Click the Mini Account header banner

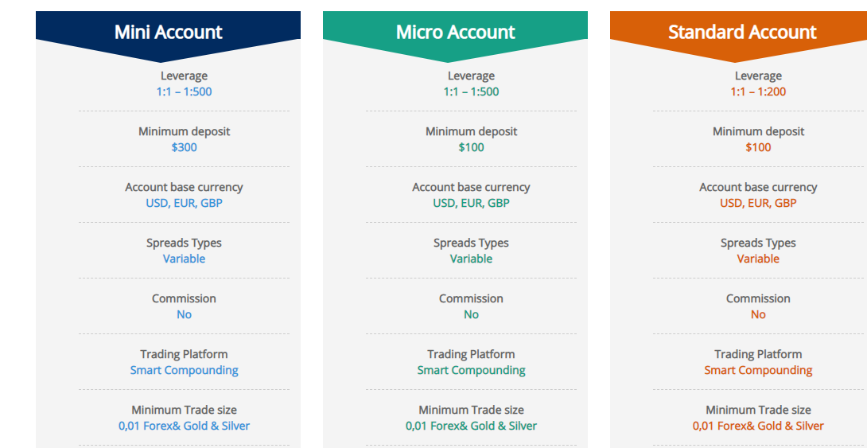(x=168, y=33)
